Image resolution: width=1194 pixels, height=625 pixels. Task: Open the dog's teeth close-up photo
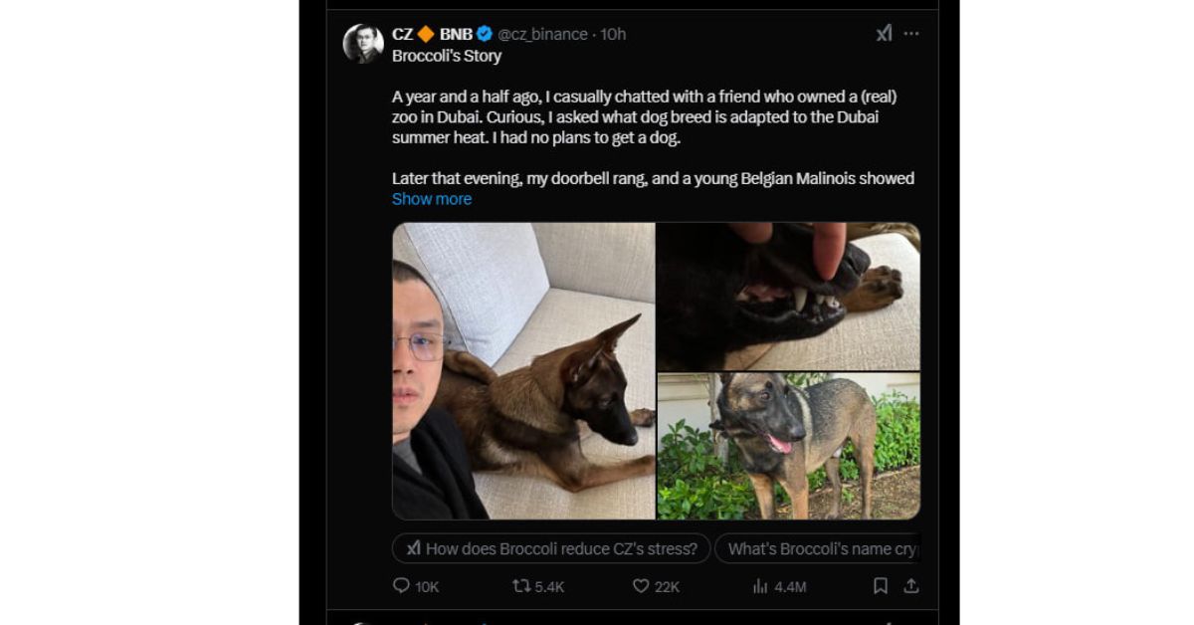[788, 297]
